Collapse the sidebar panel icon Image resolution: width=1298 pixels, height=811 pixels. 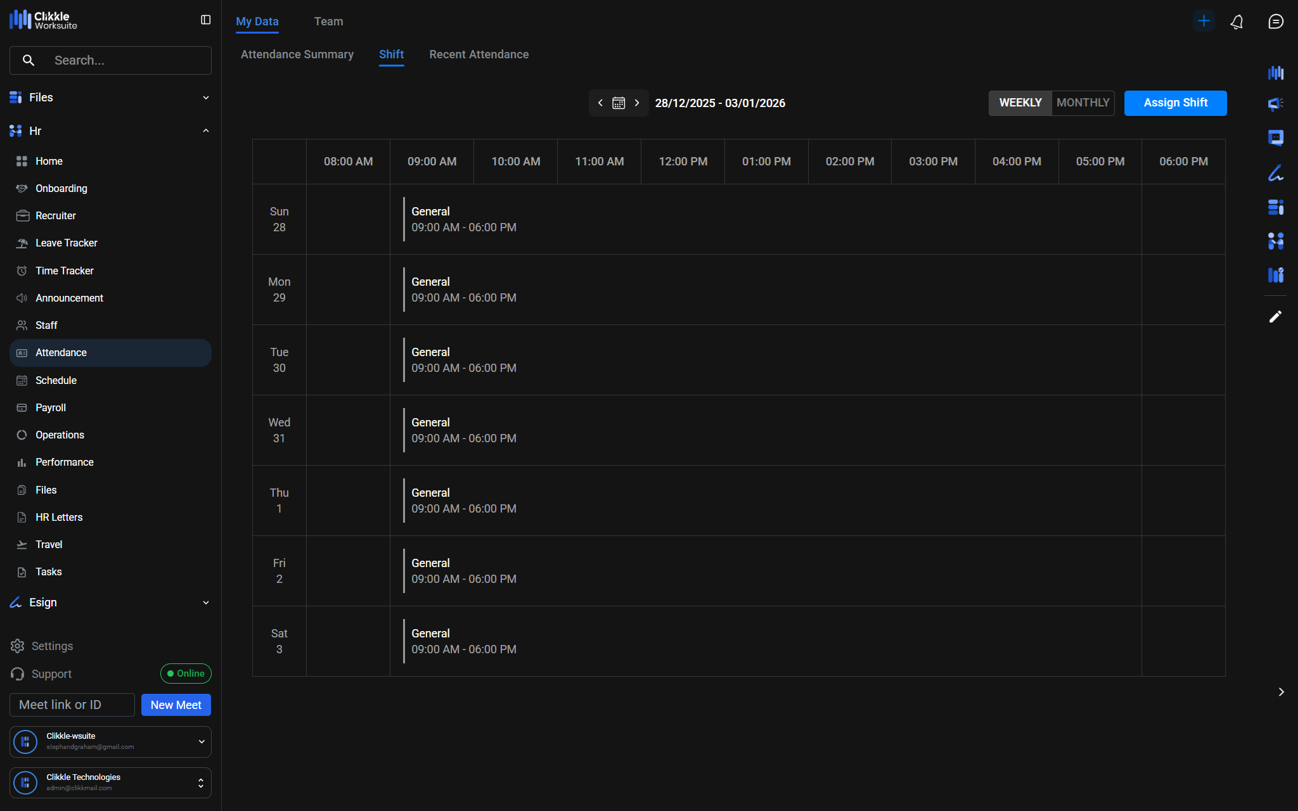[x=205, y=20]
